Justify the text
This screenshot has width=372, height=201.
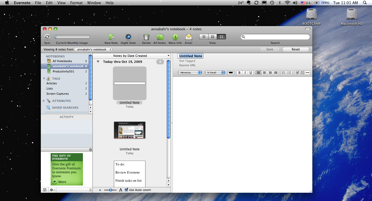[x=276, y=73]
